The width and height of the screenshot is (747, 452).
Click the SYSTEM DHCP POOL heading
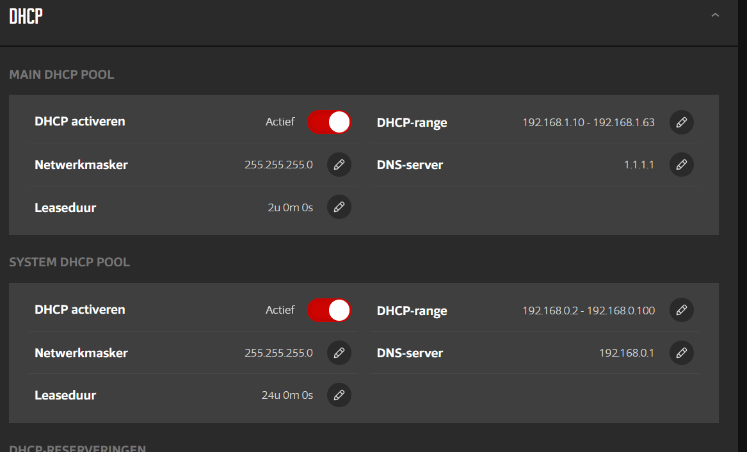69,262
